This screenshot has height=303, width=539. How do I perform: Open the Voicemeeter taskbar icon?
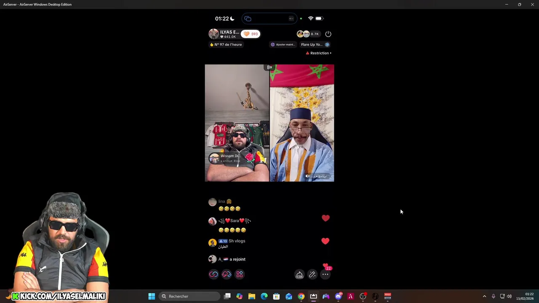click(x=387, y=296)
